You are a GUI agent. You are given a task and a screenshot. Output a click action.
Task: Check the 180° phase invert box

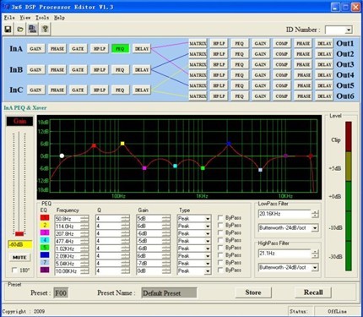pos(14,271)
